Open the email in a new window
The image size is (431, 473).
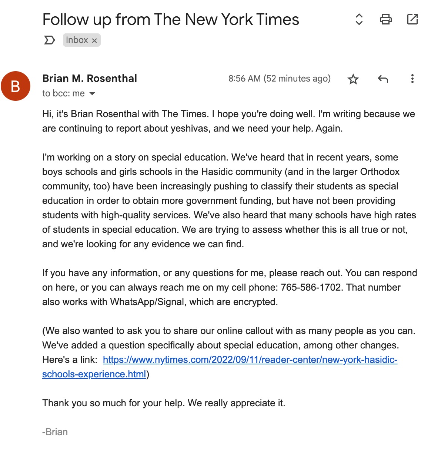click(412, 19)
